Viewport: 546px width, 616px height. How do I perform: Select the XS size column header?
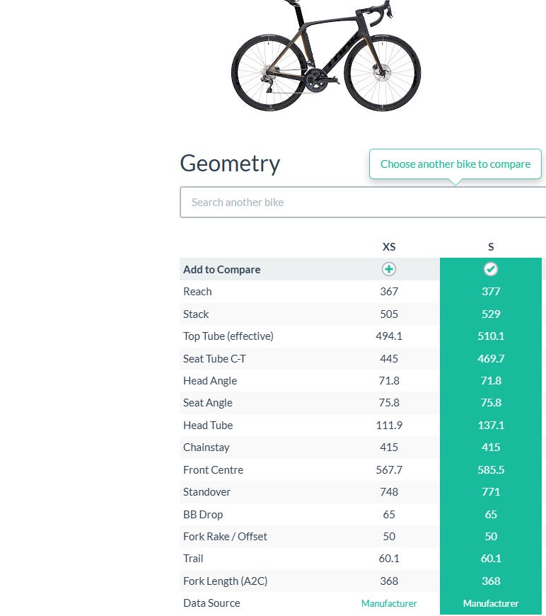pyautogui.click(x=388, y=246)
